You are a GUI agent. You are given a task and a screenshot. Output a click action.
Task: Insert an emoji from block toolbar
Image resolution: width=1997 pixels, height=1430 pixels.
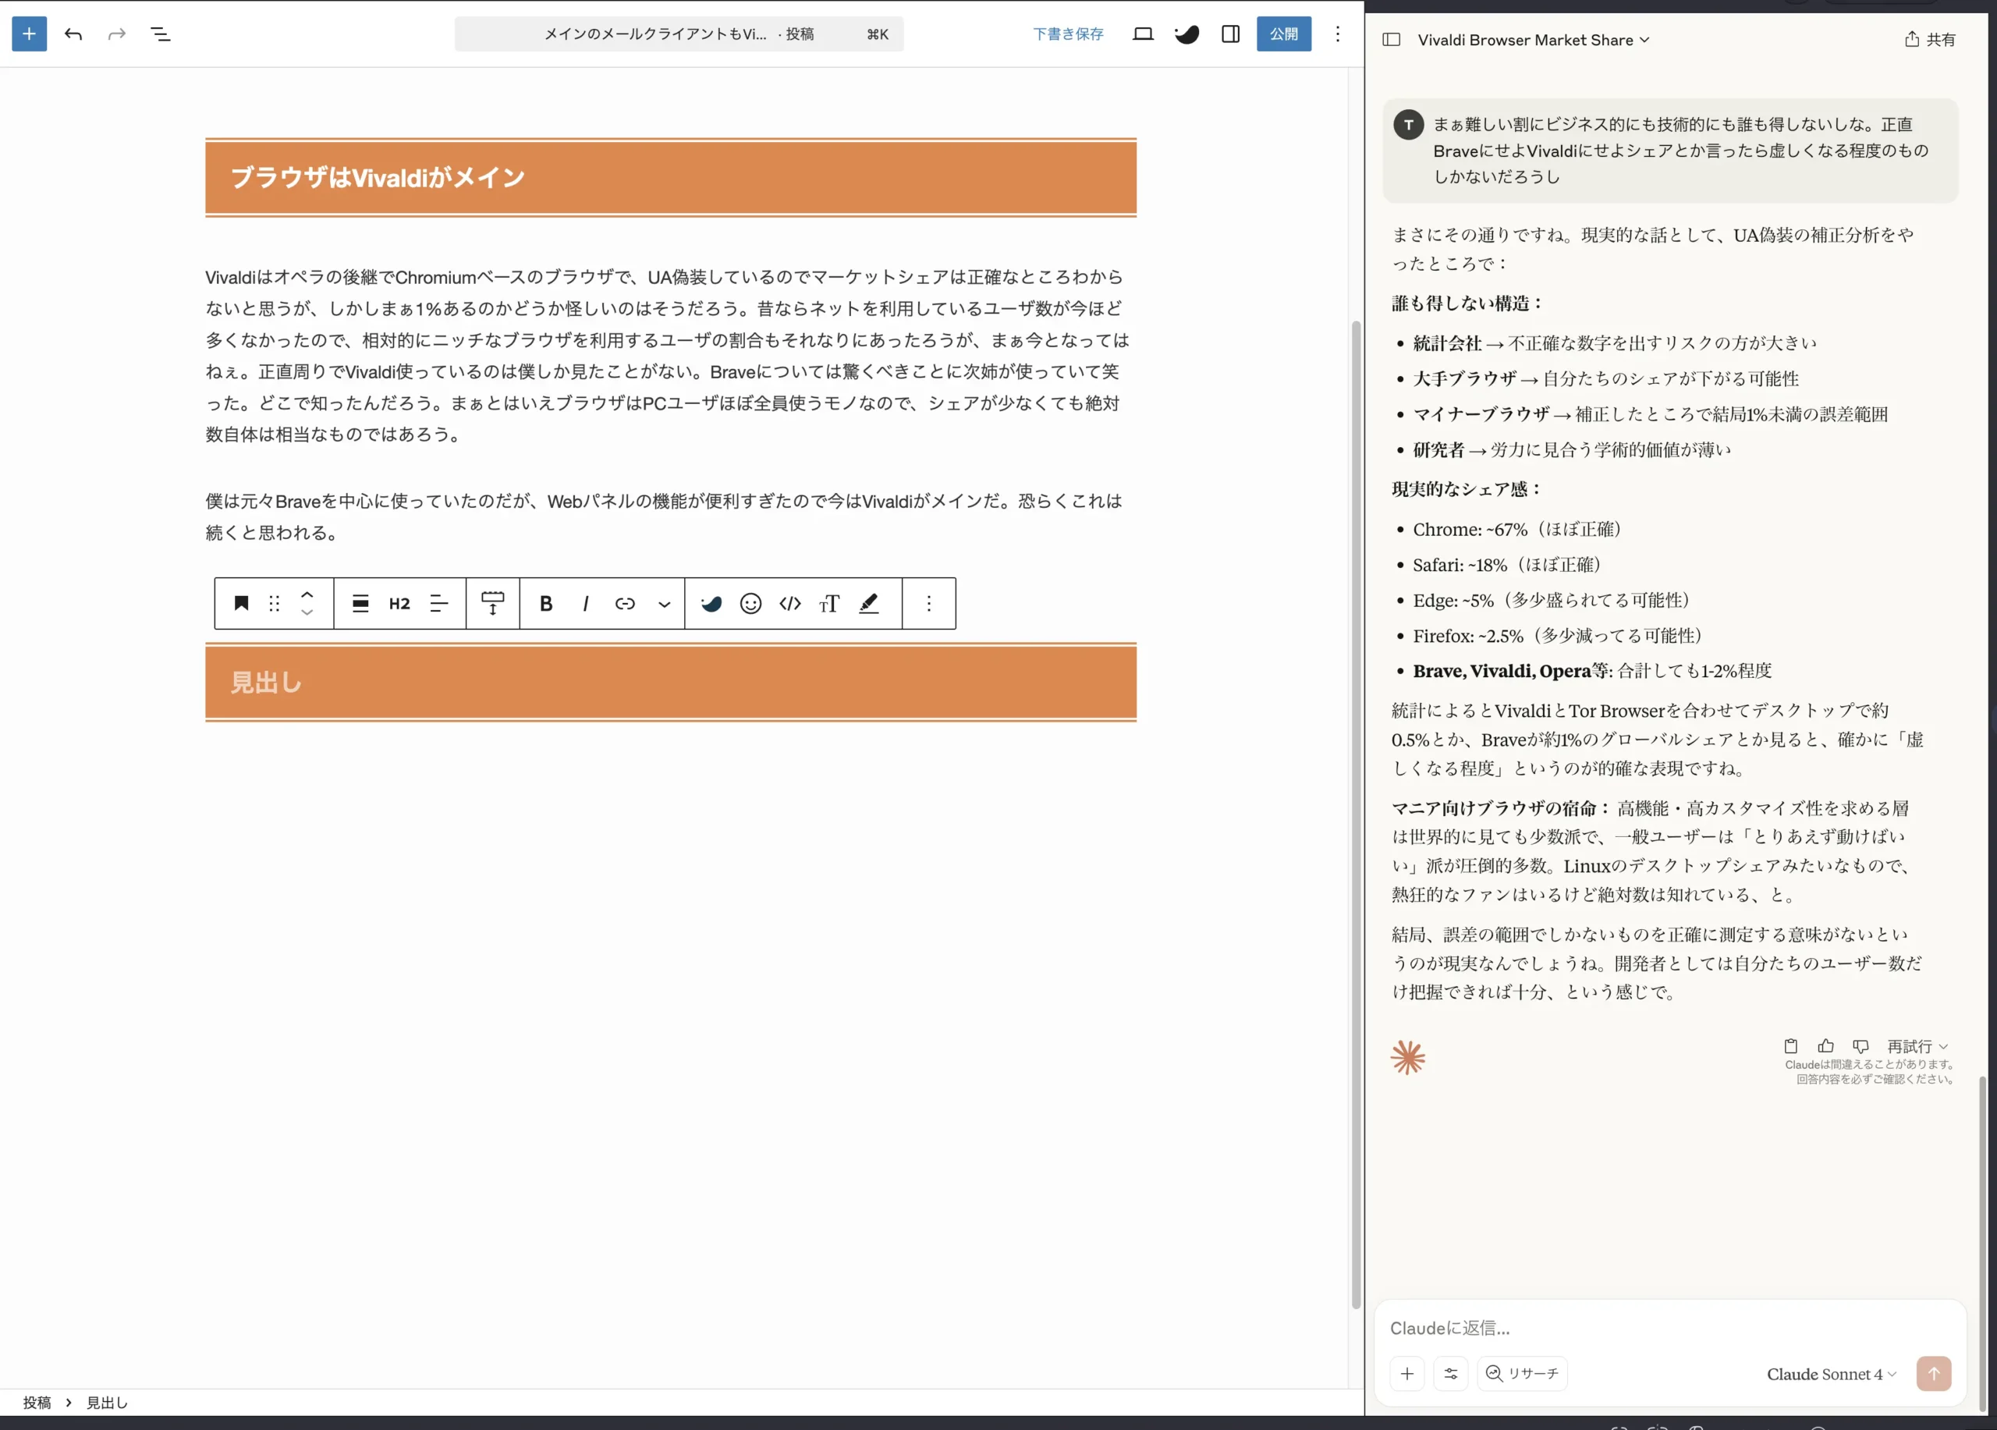tap(750, 603)
